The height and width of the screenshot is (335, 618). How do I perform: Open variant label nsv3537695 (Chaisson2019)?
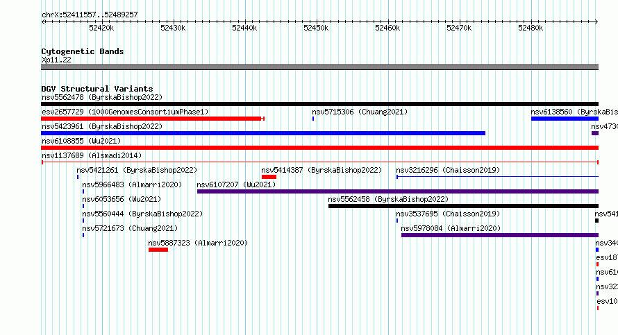(448, 214)
